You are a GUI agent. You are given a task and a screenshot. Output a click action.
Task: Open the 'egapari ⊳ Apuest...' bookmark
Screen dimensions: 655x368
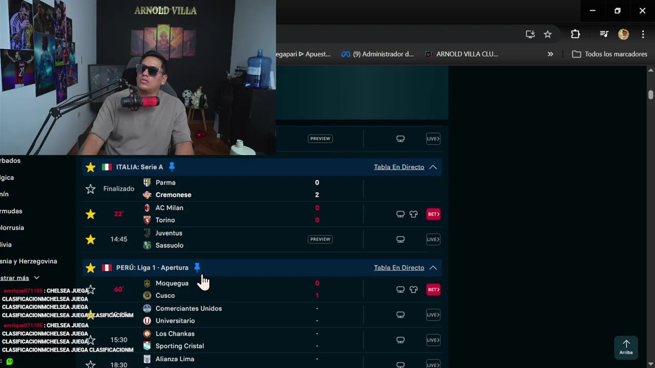pos(303,54)
